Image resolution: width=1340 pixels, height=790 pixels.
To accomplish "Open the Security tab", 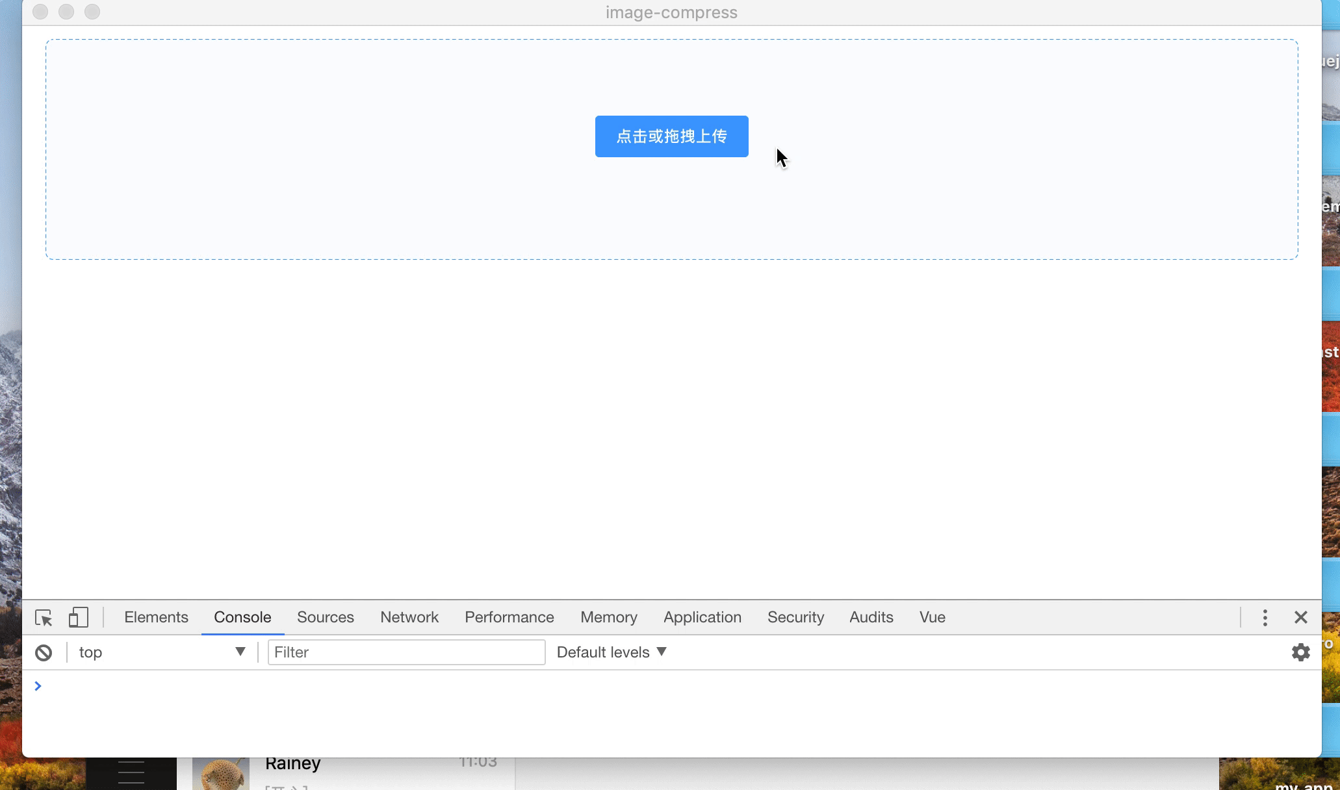I will coord(795,617).
